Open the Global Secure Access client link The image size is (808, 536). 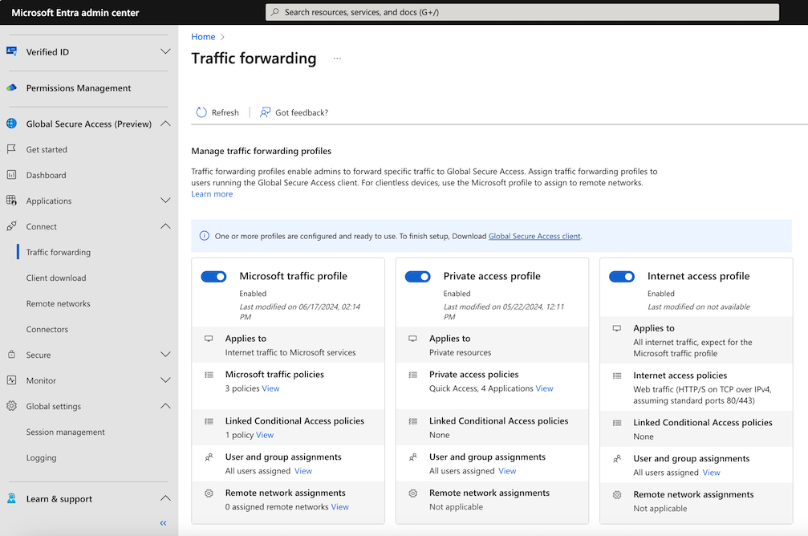534,236
